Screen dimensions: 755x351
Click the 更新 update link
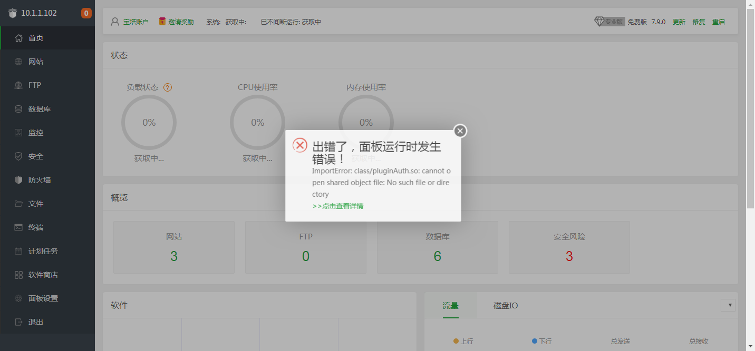[679, 22]
